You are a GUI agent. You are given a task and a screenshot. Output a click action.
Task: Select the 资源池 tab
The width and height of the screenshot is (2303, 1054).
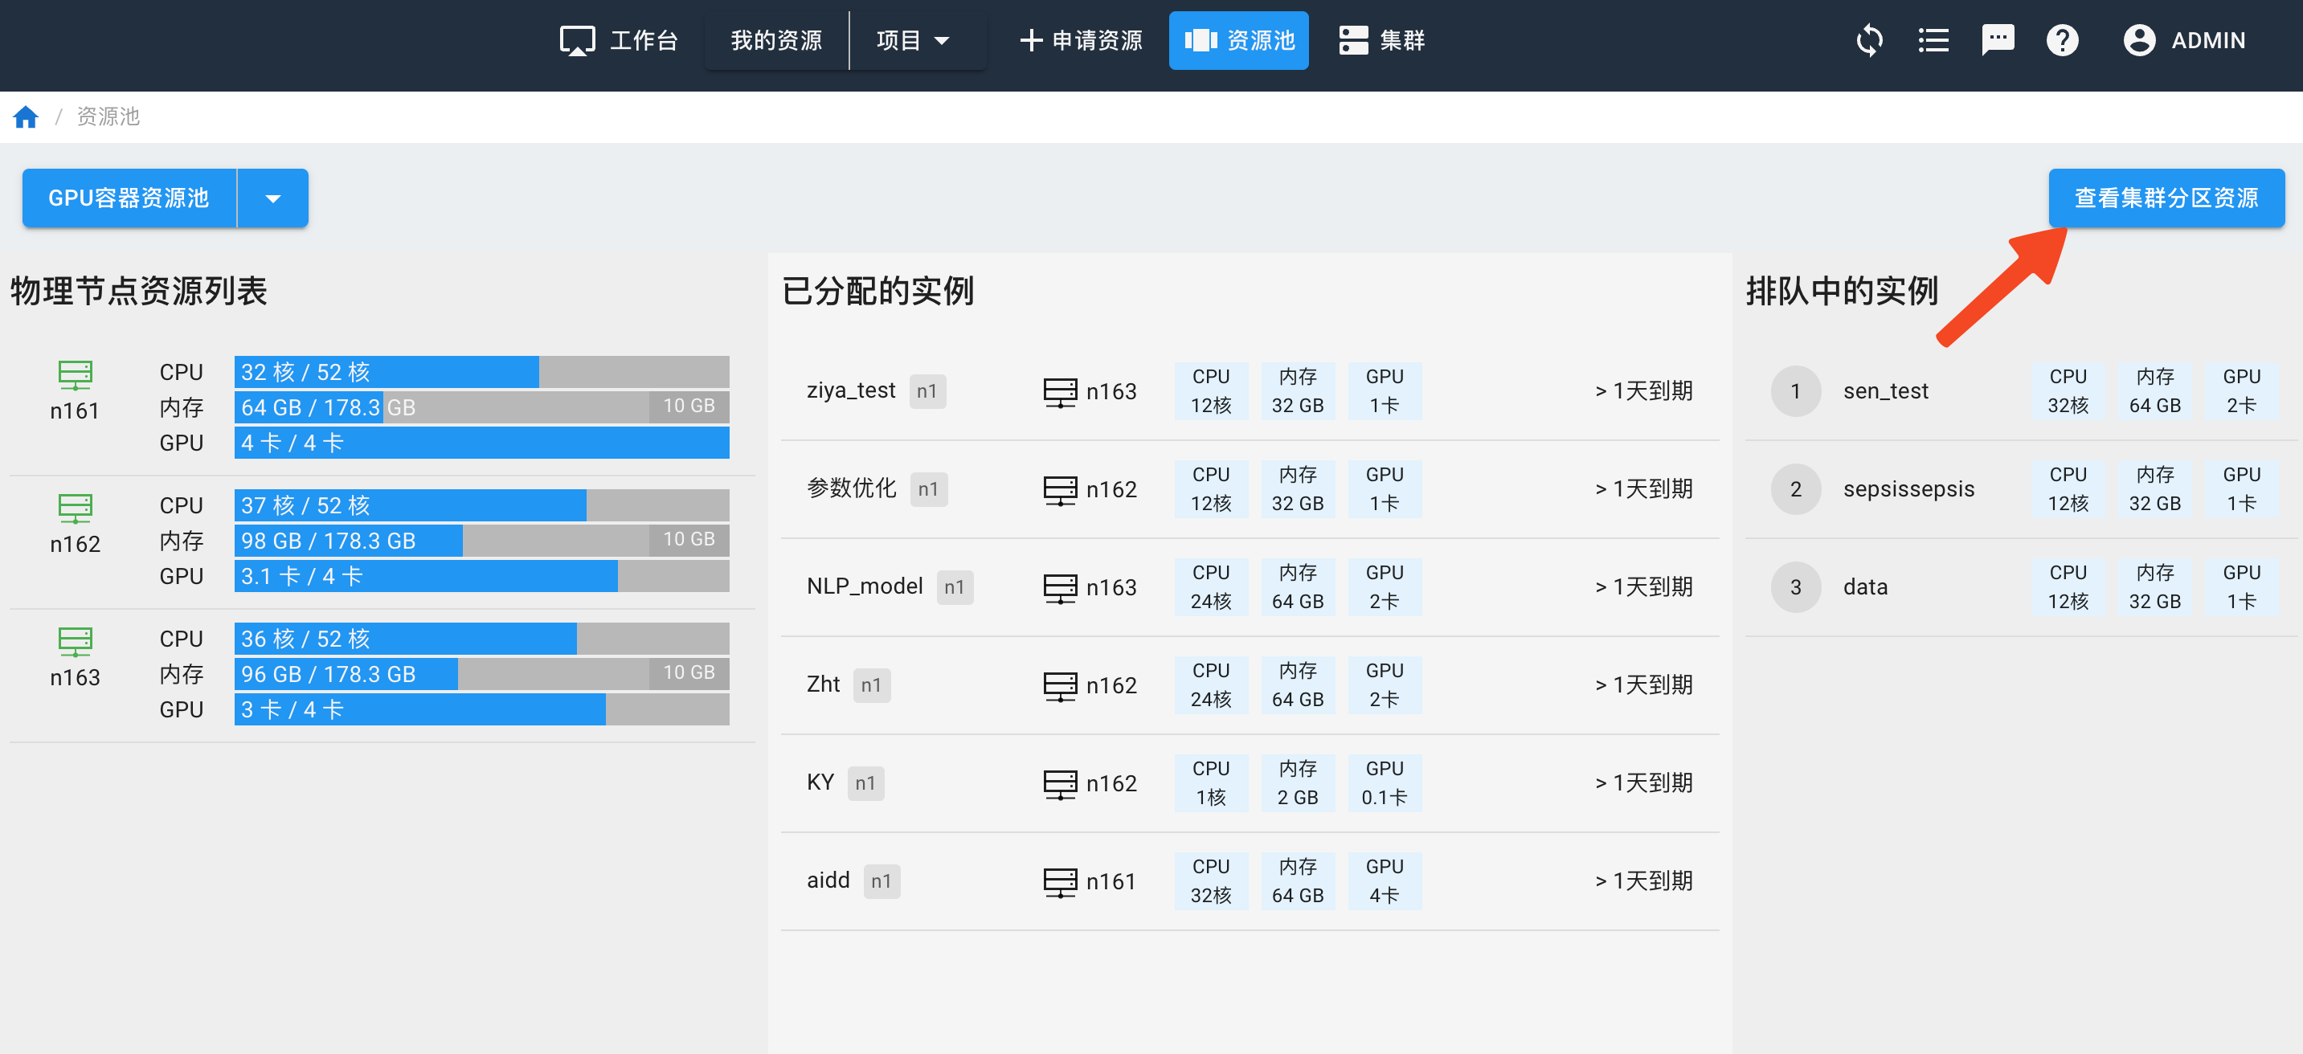click(x=1238, y=40)
